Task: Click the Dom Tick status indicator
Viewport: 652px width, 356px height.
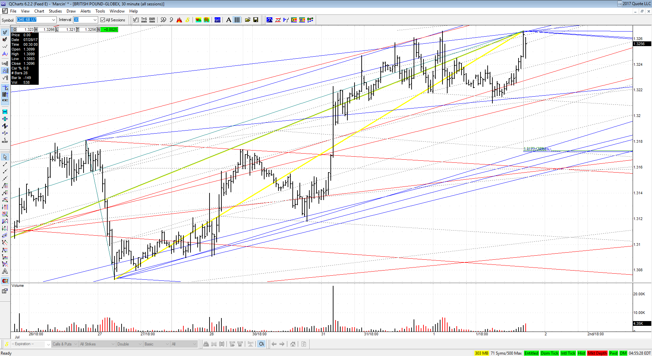Action: click(x=549, y=353)
